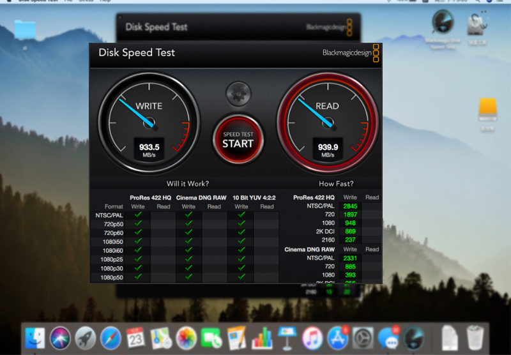Open Finder from the Dock
511x355 pixels.
(x=35, y=338)
